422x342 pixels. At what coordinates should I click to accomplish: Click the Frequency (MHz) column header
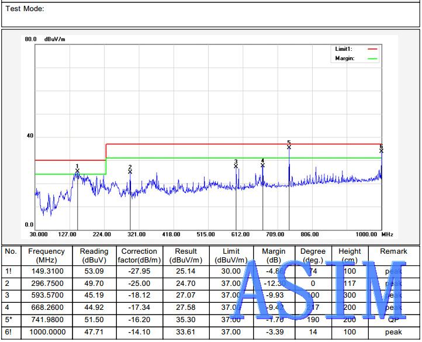(47, 255)
